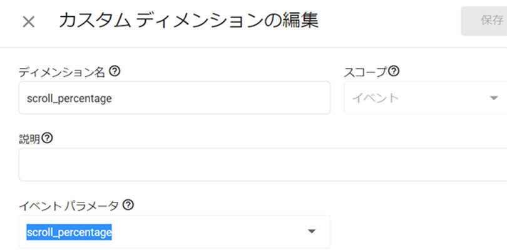Click the イベント パラメータ field label
The width and height of the screenshot is (507, 250).
coord(69,206)
